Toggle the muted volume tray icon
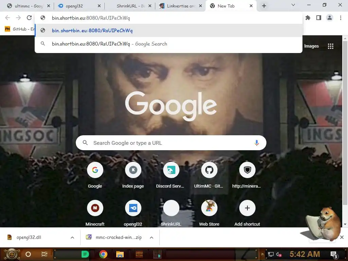Image resolution: width=348 pixels, height=261 pixels. (x=279, y=254)
